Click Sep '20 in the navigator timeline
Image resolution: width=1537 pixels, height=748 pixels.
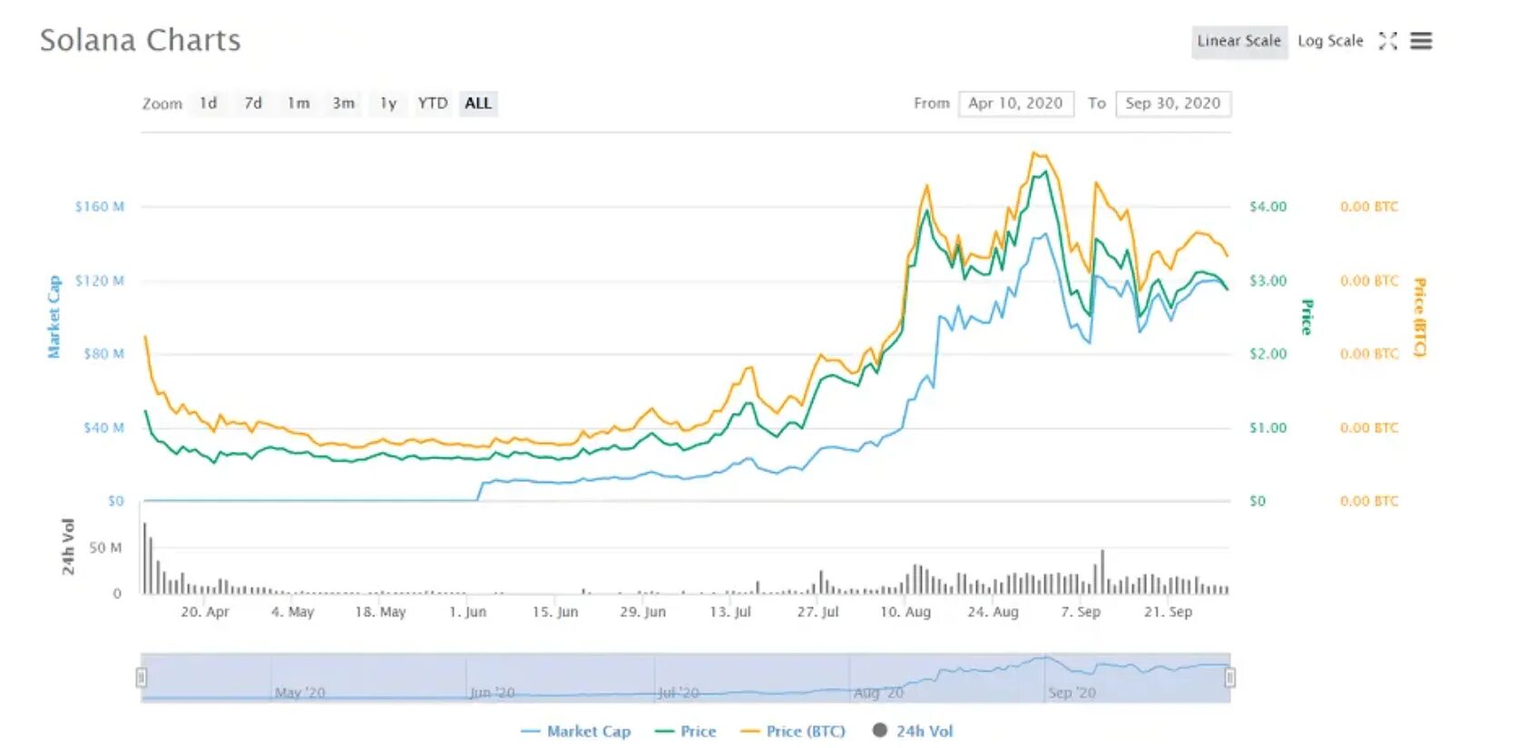(1072, 693)
